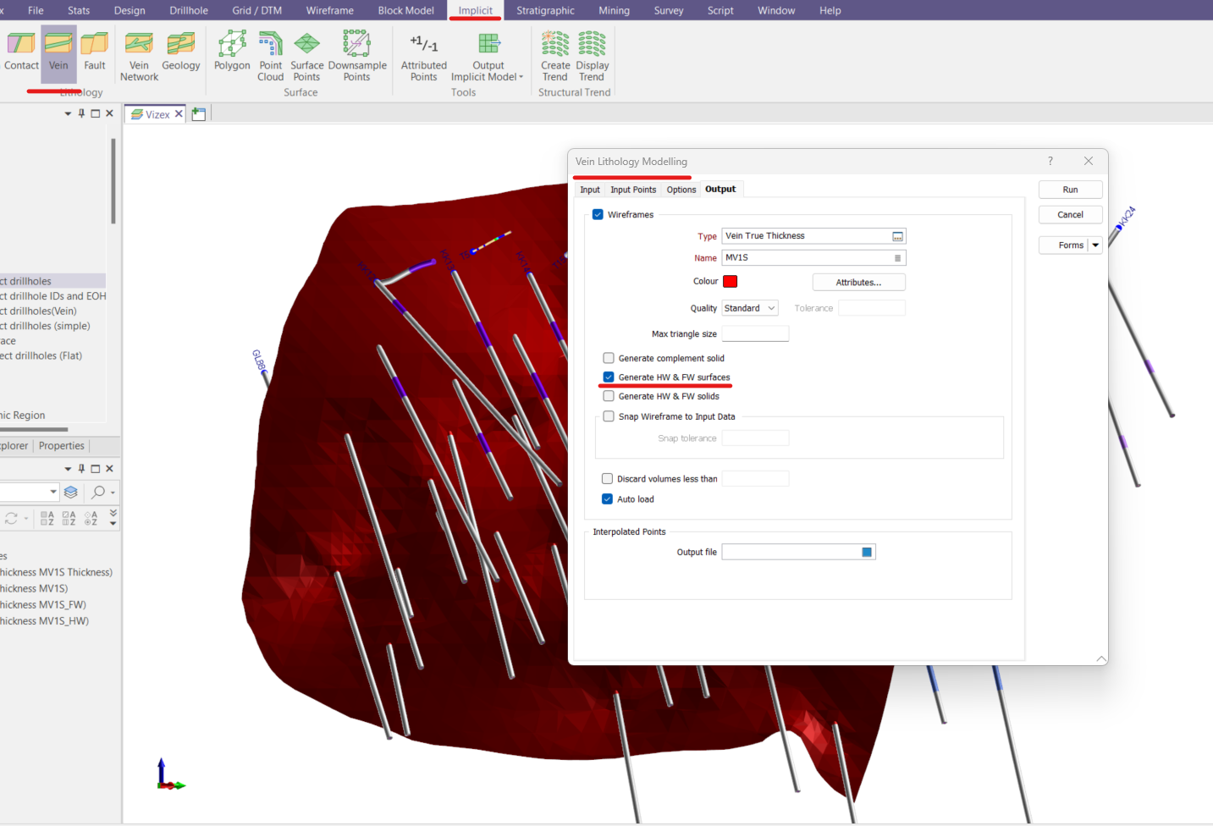This screenshot has height=826, width=1213.
Task: Switch to the Input Points tab
Action: click(x=633, y=190)
